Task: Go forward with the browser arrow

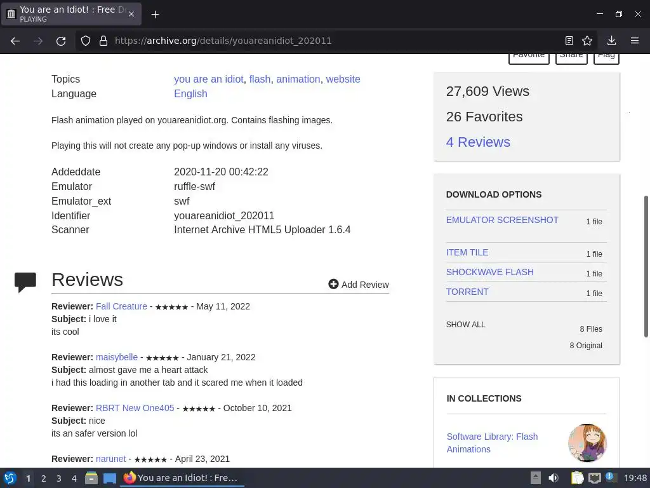Action: click(x=38, y=41)
